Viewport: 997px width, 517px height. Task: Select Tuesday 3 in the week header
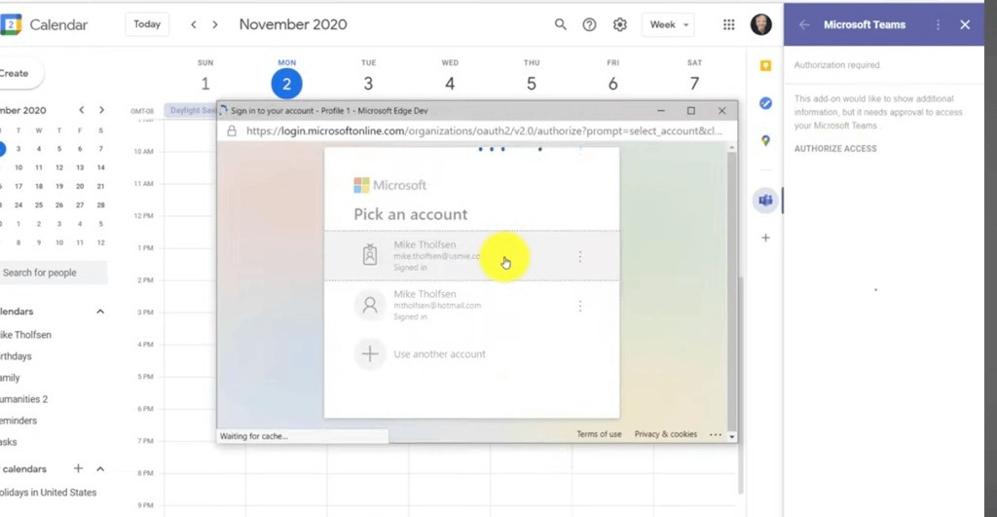(x=368, y=84)
